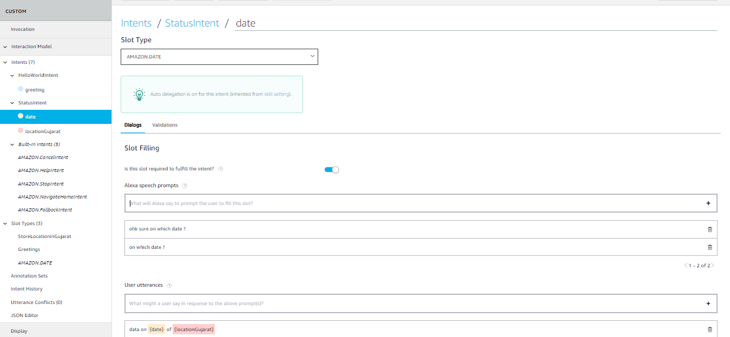The height and width of the screenshot is (337, 730).
Task: Click the StatusIntent breadcrumb link
Action: (192, 23)
